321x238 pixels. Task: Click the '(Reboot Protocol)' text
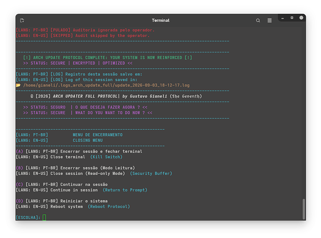click(x=109, y=207)
